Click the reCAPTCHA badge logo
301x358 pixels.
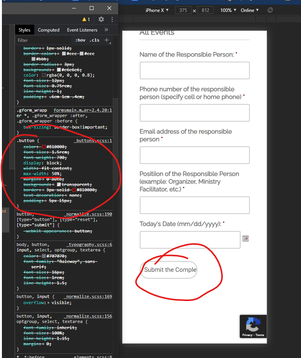tap(253, 324)
